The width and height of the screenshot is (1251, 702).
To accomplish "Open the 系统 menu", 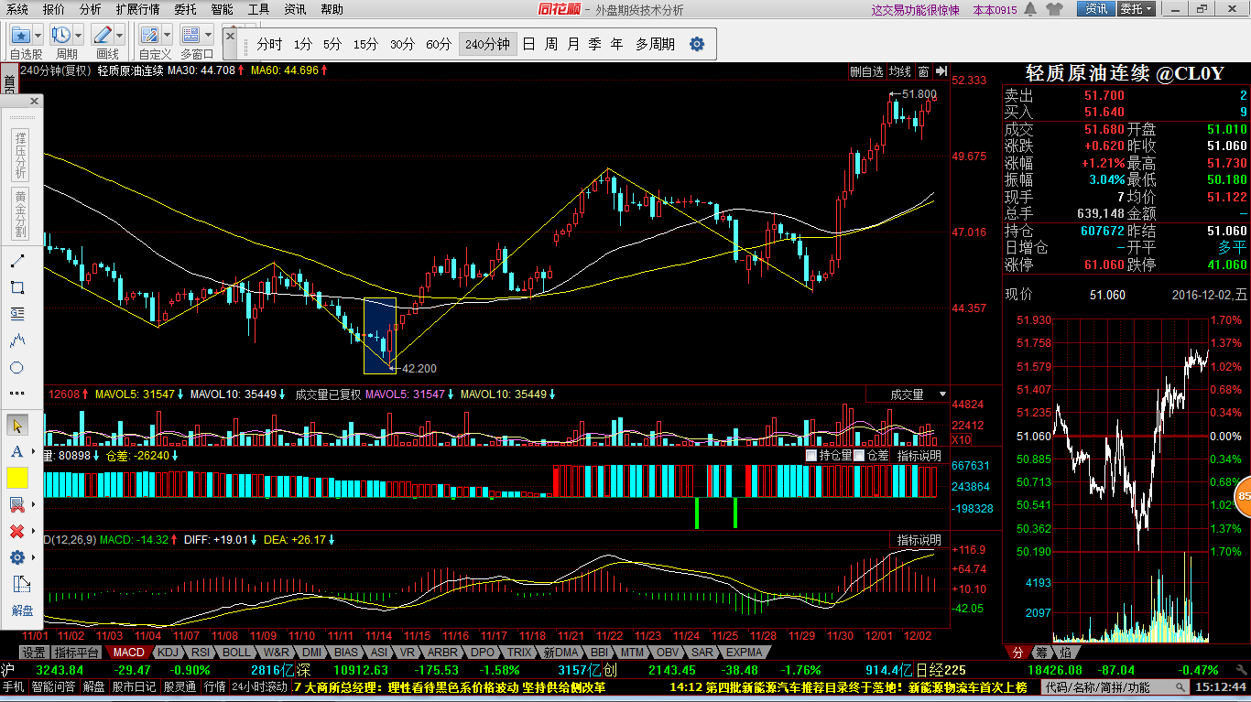I will 17,9.
